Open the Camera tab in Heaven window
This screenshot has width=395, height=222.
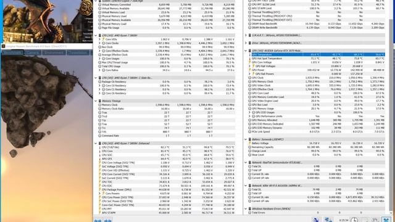(x=33, y=52)
